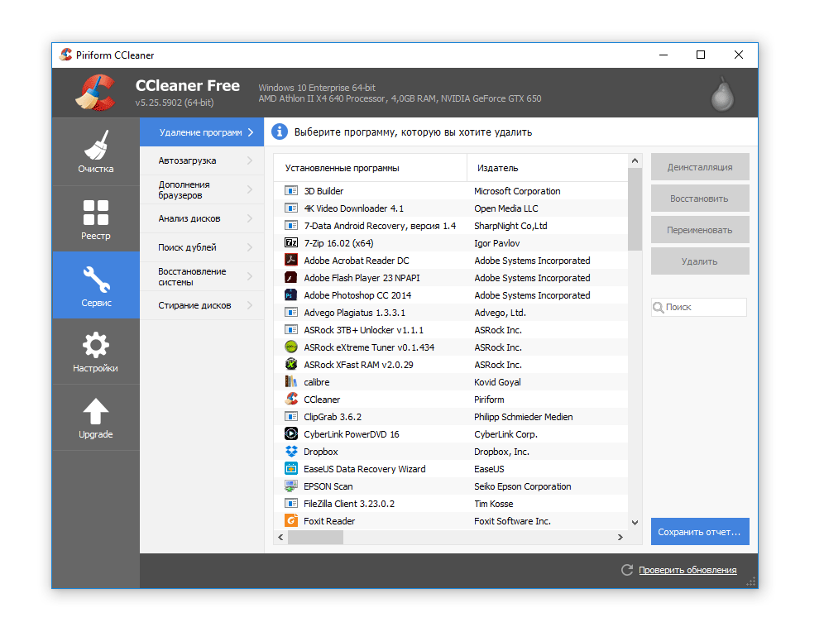
Task: Expand Восстановление системы via its chevron
Action: pos(250,277)
